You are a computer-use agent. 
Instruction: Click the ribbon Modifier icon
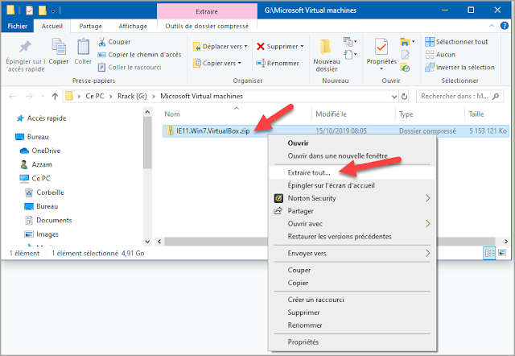pos(405,55)
